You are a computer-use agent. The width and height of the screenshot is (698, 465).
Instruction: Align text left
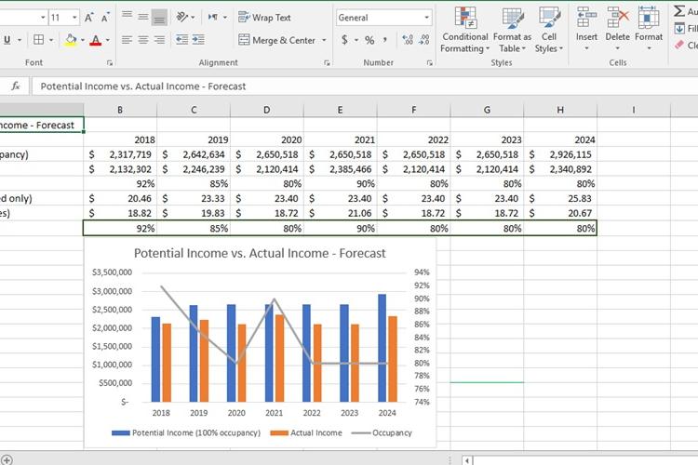tap(127, 40)
